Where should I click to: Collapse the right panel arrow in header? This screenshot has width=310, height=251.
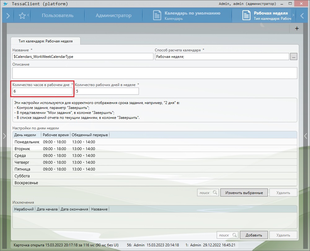coord(302,15)
